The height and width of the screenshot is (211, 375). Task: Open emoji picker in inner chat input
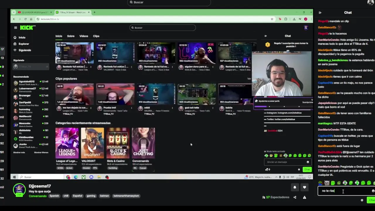(x=308, y=162)
